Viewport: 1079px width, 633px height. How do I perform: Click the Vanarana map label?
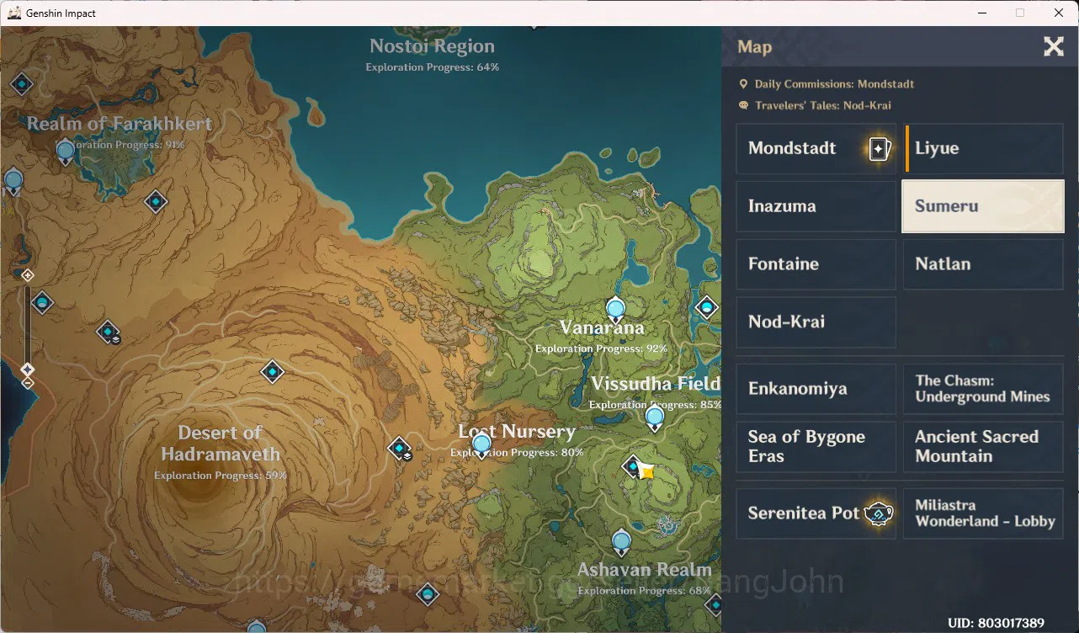[602, 328]
